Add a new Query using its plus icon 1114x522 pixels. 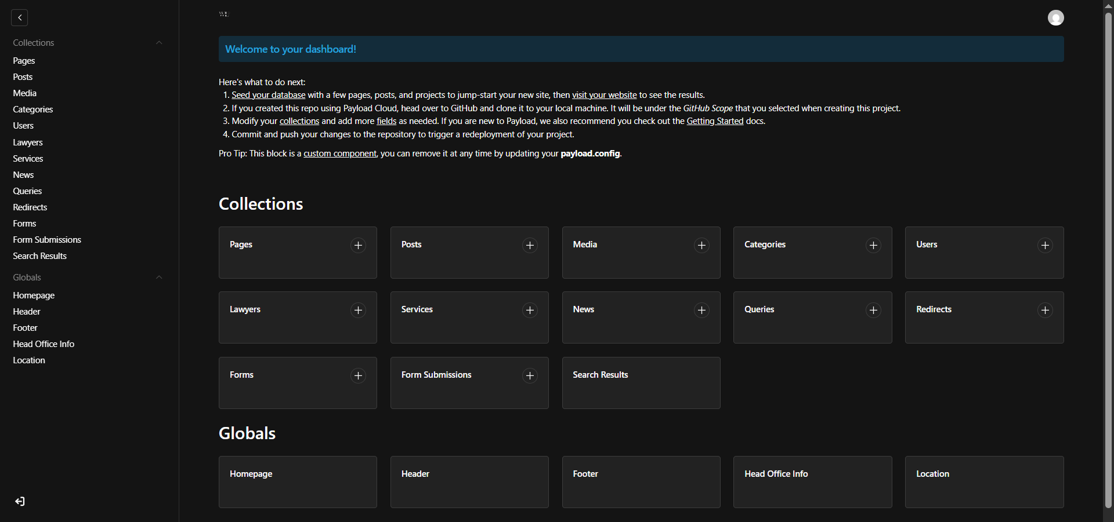(x=873, y=310)
